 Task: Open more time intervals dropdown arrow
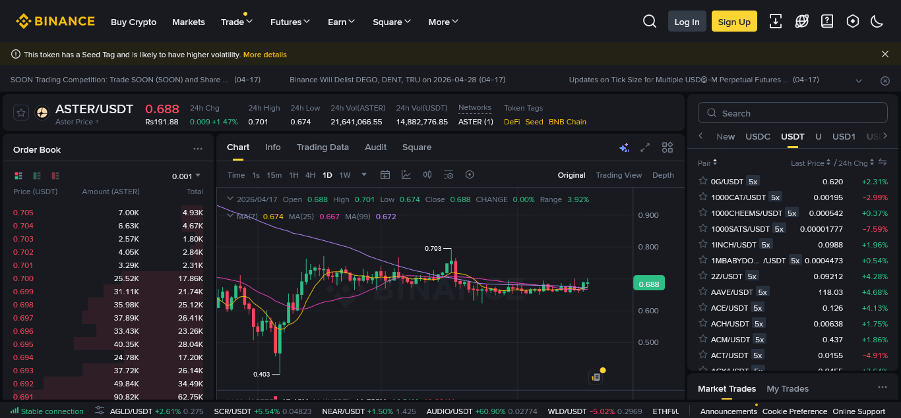[363, 174]
